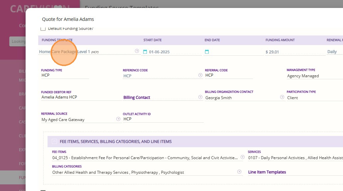Screen dimensions: 343x191
Task: Expand the Billing Organization Contact dropdown
Action: (282, 97)
